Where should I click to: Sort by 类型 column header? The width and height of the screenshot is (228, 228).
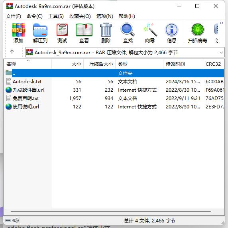tap(139, 64)
